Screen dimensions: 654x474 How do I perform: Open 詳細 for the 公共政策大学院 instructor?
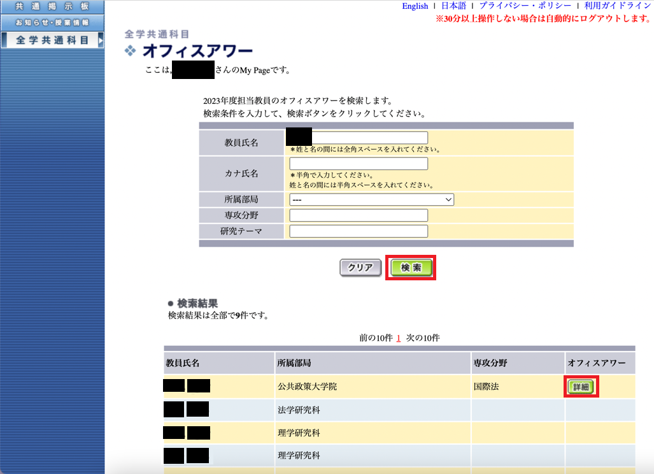[580, 386]
